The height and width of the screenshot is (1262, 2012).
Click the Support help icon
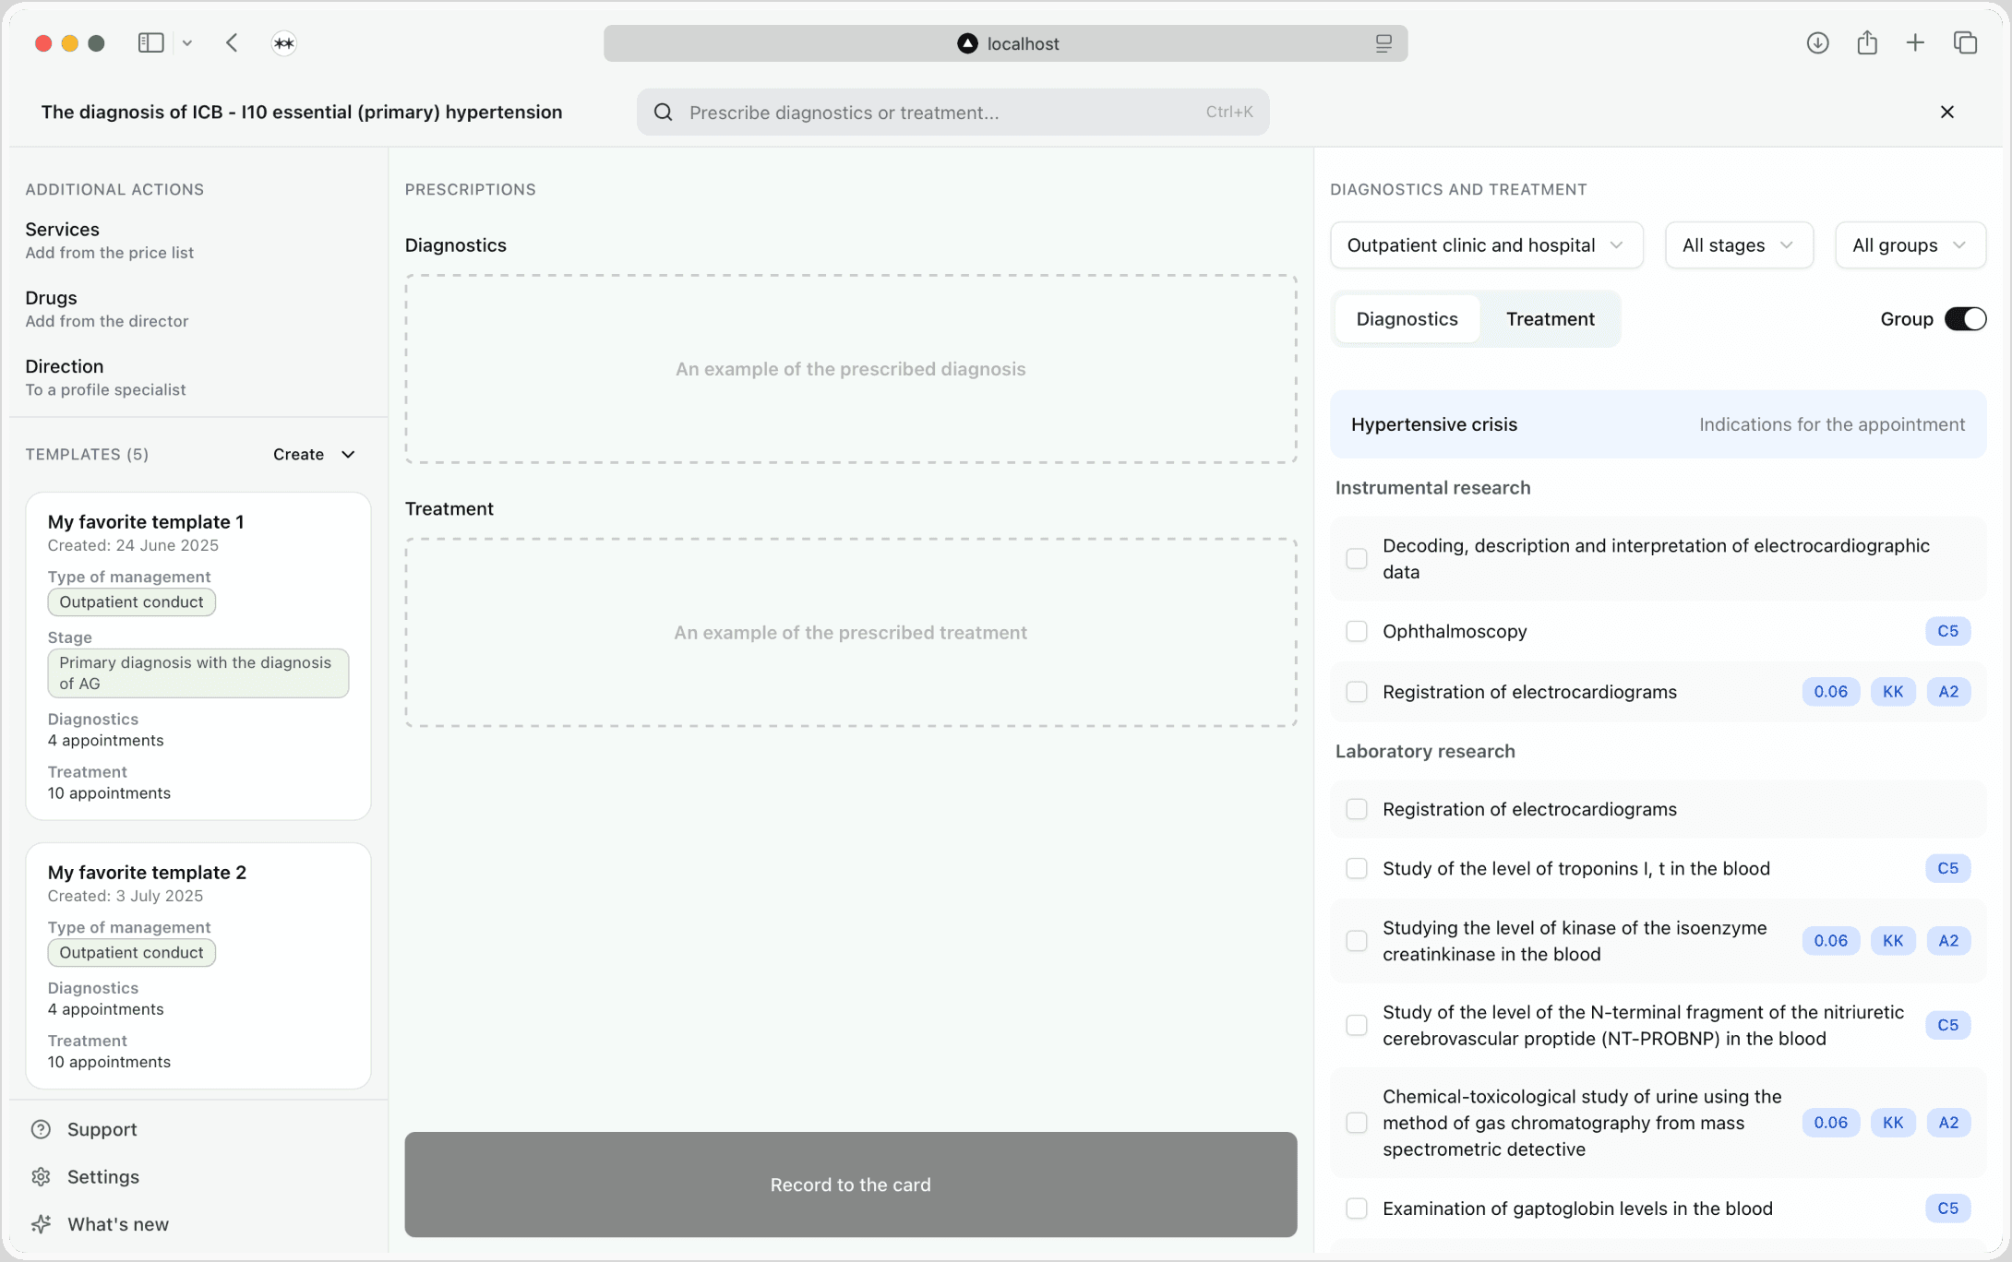41,1129
